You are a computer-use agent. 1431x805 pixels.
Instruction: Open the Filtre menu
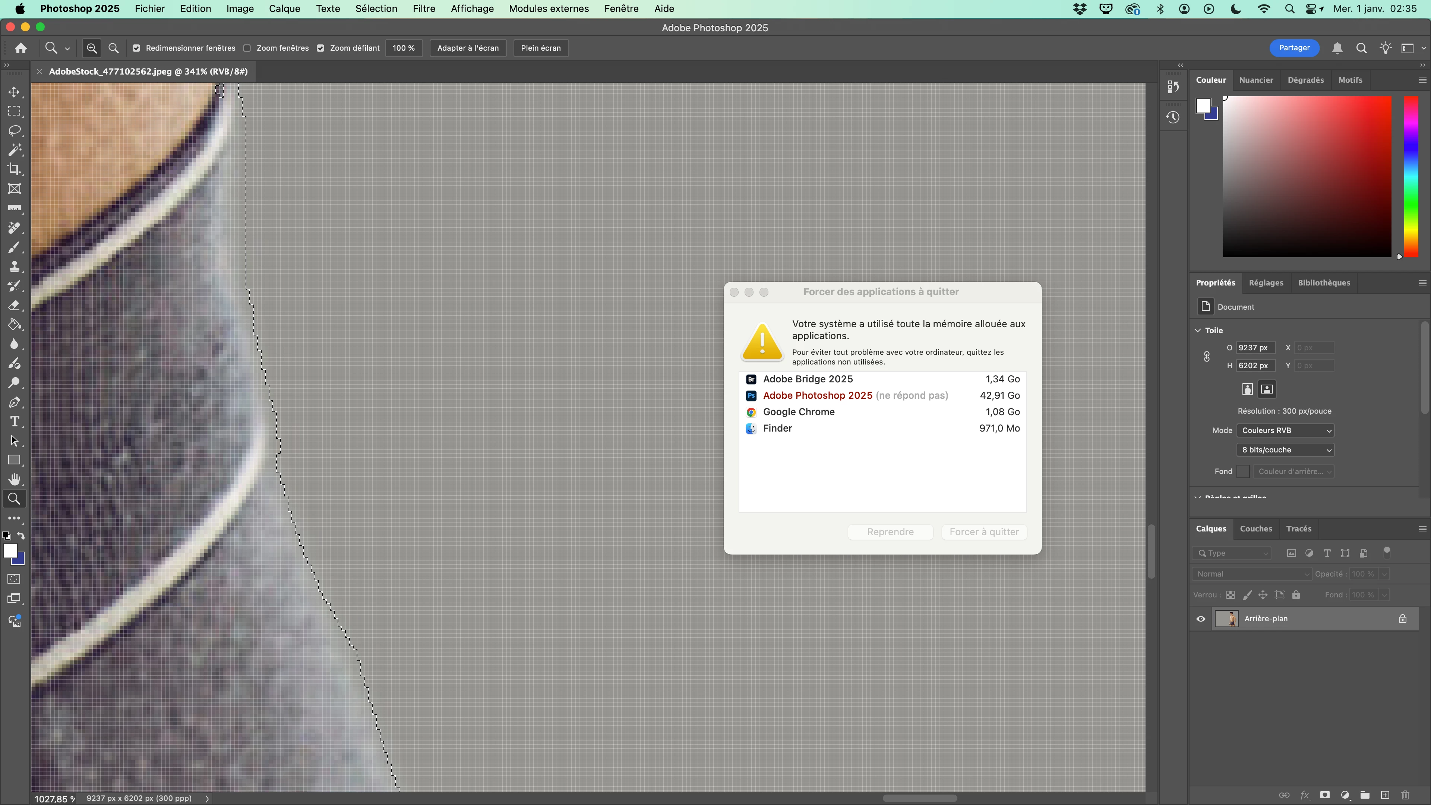tap(423, 9)
